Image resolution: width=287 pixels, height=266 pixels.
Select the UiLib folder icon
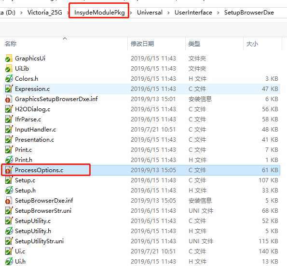coord(9,69)
